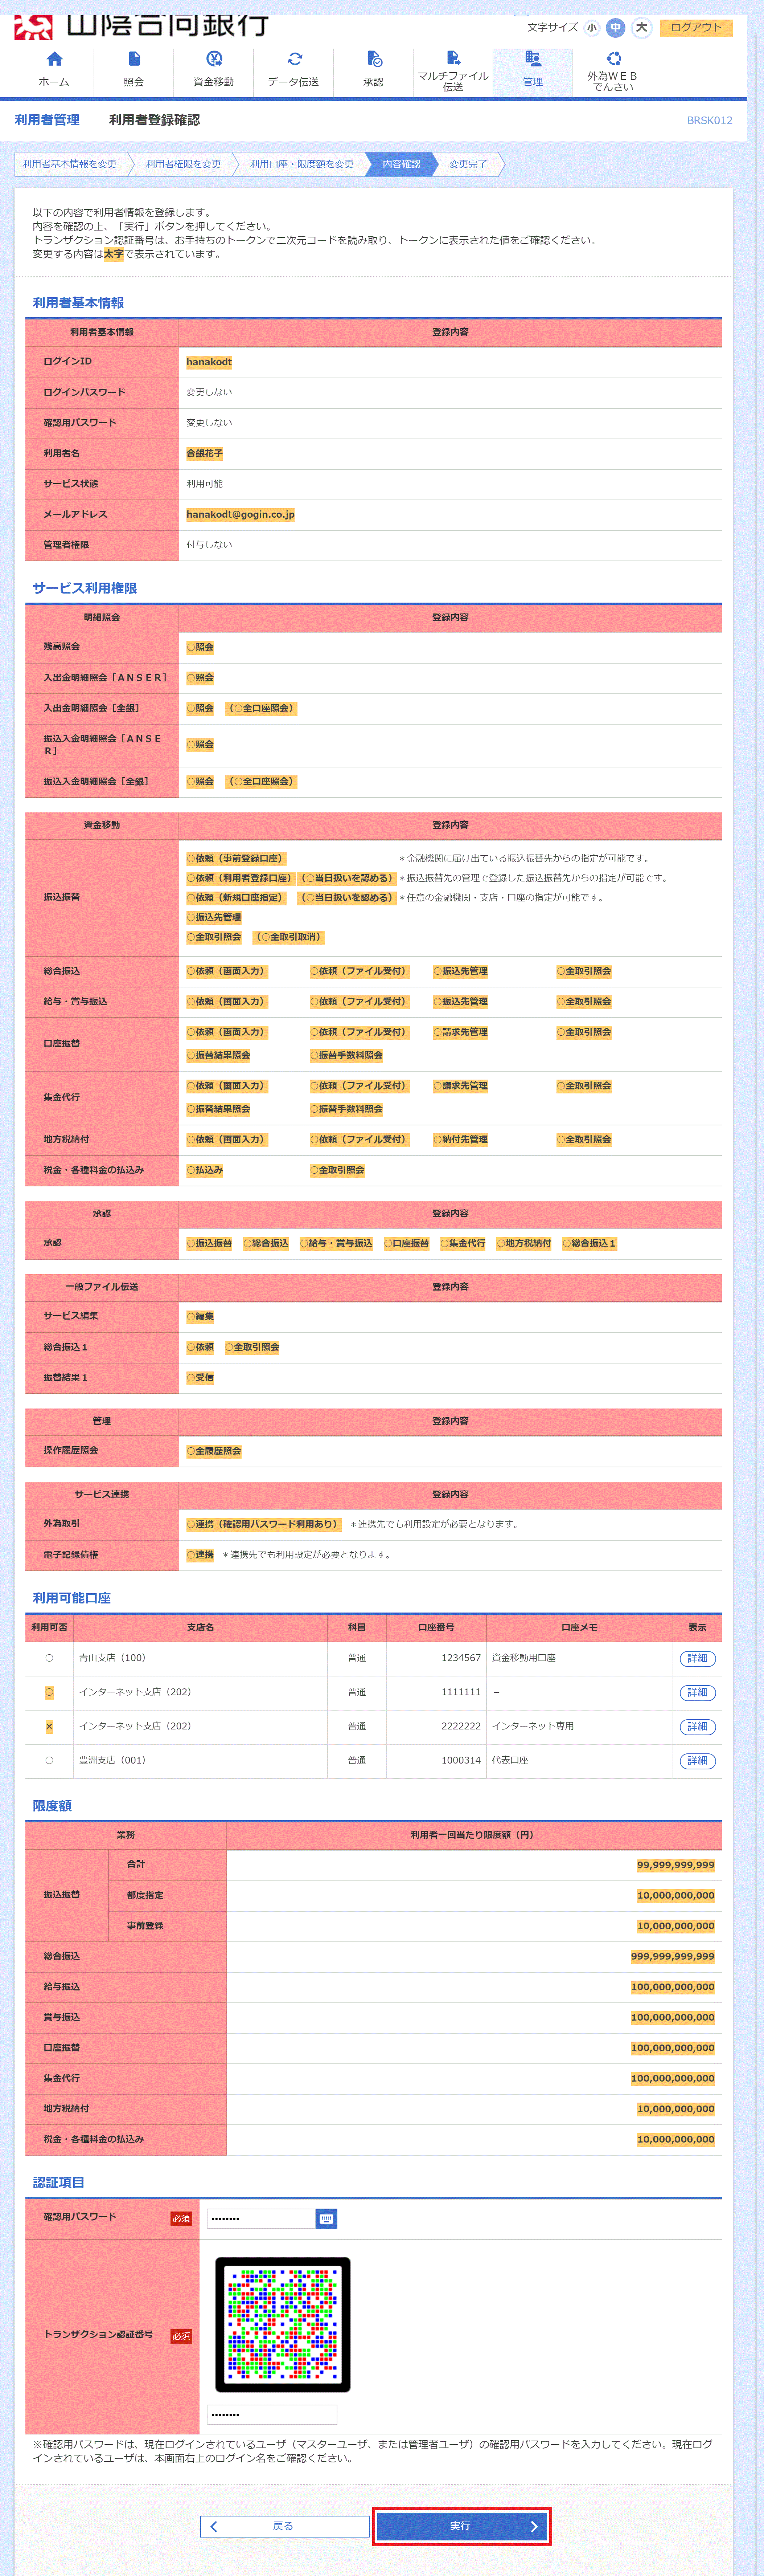Open the software keyboard icon
The width and height of the screenshot is (764, 2576).
[326, 2219]
